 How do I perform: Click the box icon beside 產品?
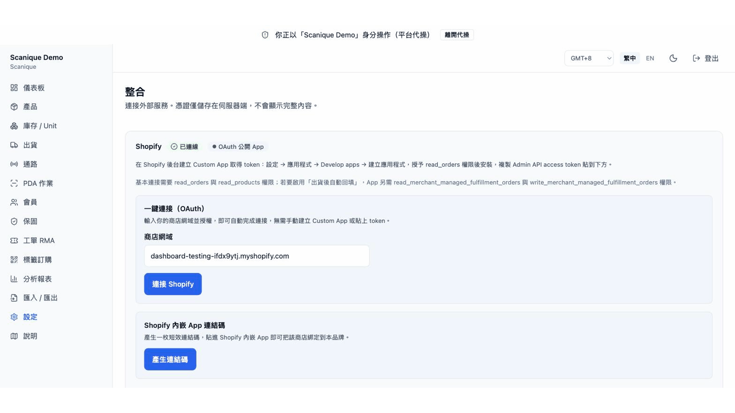(14, 107)
